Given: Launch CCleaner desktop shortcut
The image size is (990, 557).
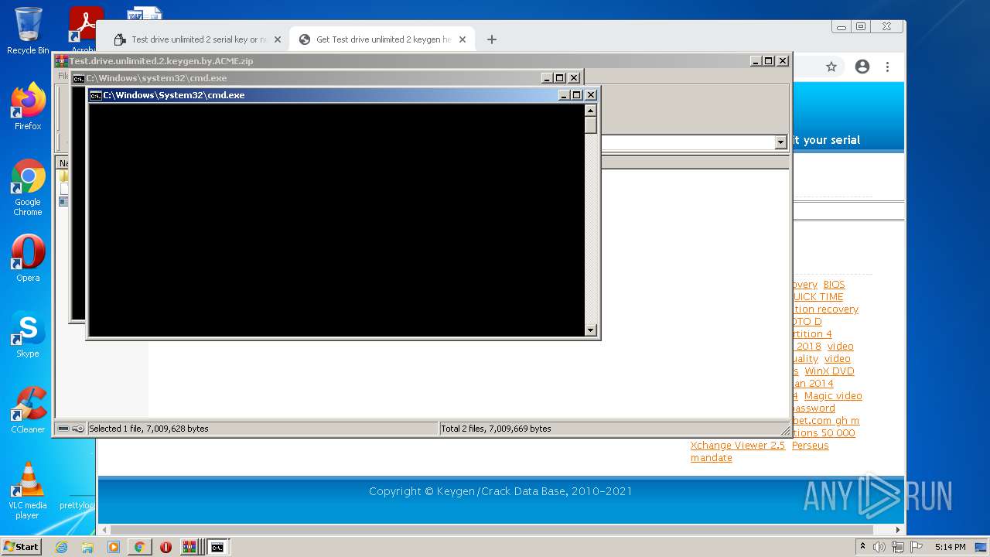Looking at the screenshot, I should [x=28, y=410].
